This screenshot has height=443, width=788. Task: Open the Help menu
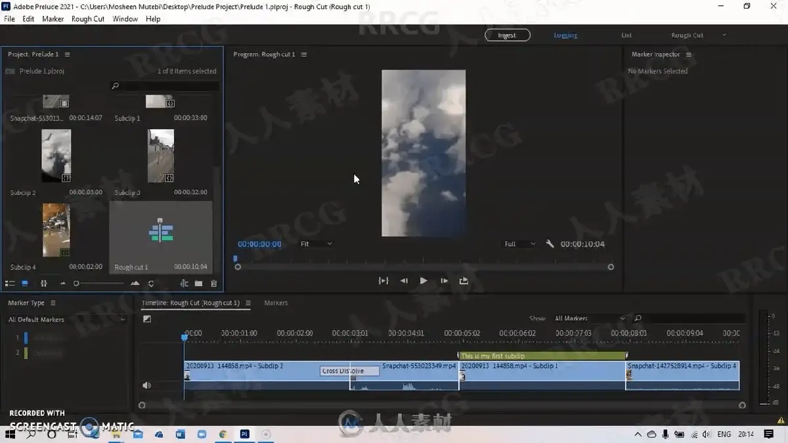[153, 19]
